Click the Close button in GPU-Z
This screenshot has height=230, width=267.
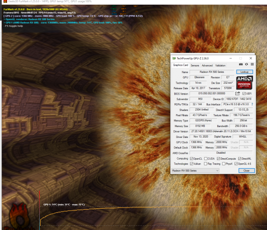(x=247, y=170)
